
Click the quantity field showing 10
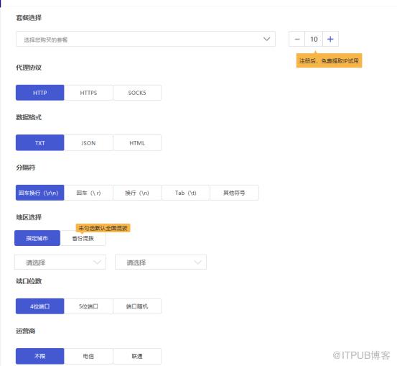pyautogui.click(x=314, y=39)
